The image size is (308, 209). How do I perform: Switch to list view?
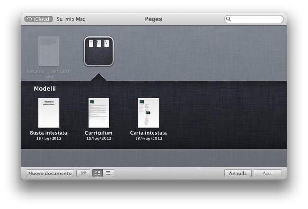[109, 174]
